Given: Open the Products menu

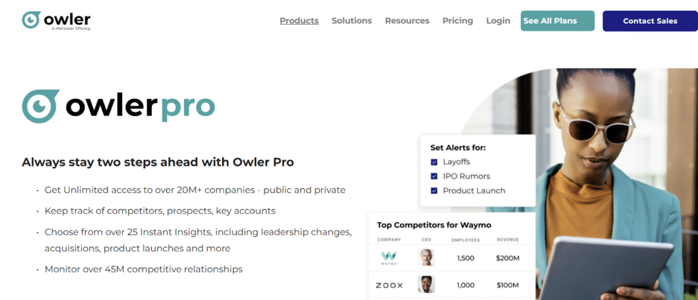Looking at the screenshot, I should coord(299,21).
